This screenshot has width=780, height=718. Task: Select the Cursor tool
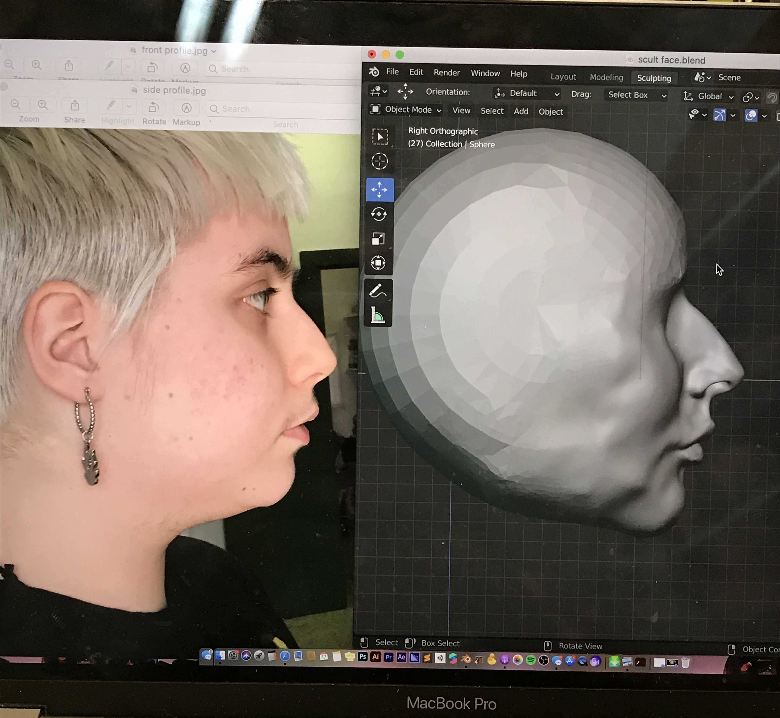[380, 161]
